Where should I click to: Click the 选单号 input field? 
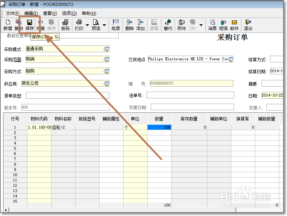[x=190, y=95]
